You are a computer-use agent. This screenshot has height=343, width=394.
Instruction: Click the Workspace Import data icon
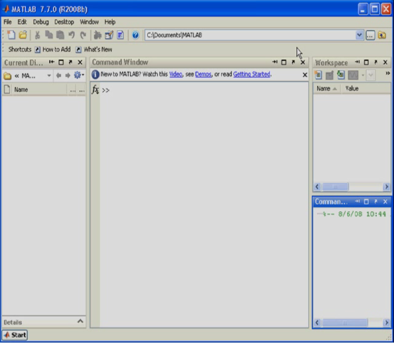click(x=341, y=75)
